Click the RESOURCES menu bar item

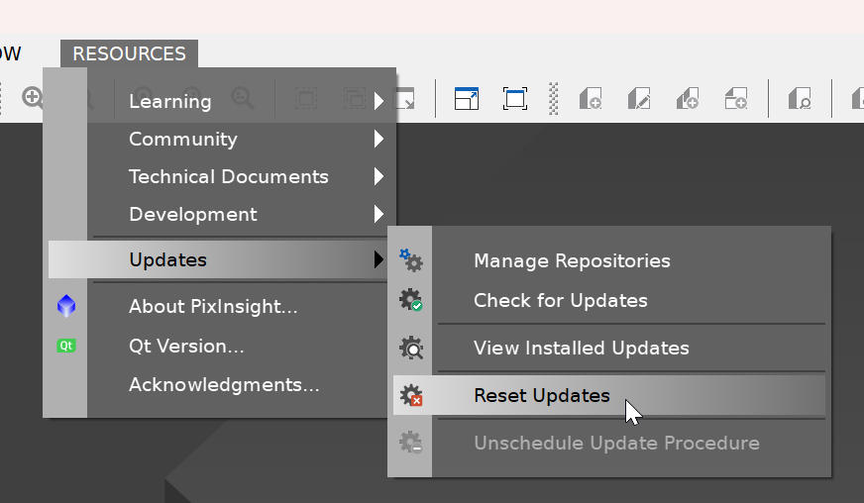129,53
